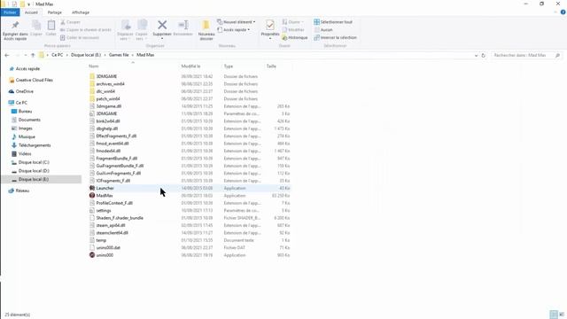Switch to details view in status bar
This screenshot has width=567, height=319.
coord(553,315)
